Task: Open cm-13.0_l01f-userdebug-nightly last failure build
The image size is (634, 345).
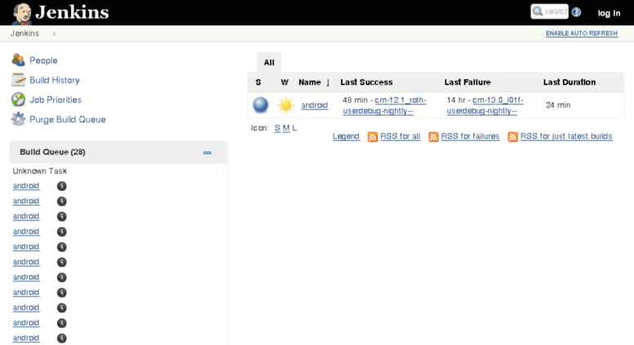Action: pos(485,105)
